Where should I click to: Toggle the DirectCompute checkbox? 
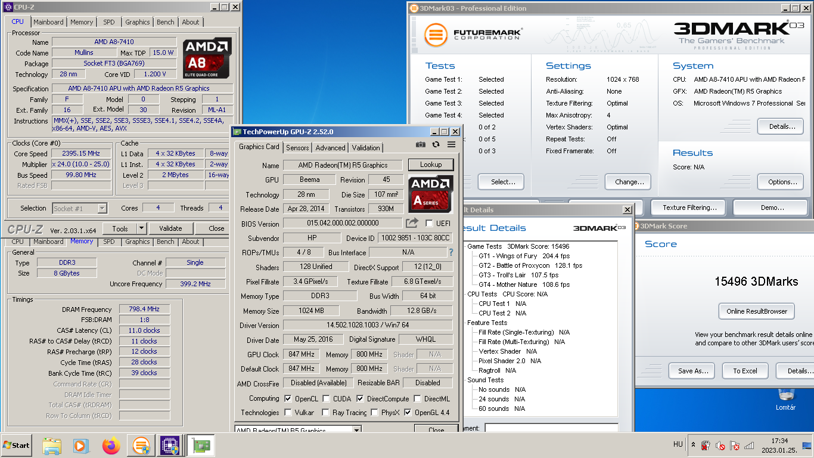[360, 399]
